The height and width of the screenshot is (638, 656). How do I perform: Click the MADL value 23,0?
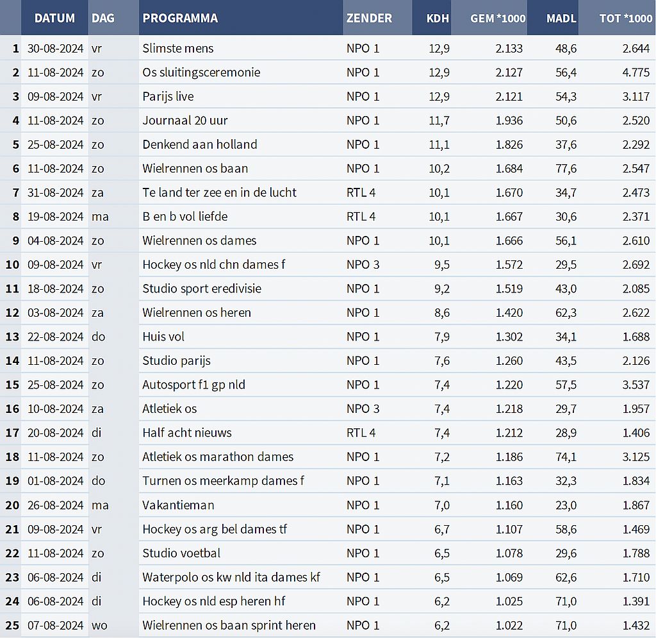click(x=566, y=505)
